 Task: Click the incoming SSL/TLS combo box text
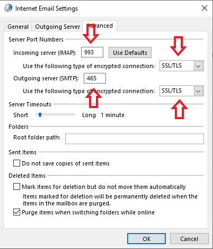(172, 65)
